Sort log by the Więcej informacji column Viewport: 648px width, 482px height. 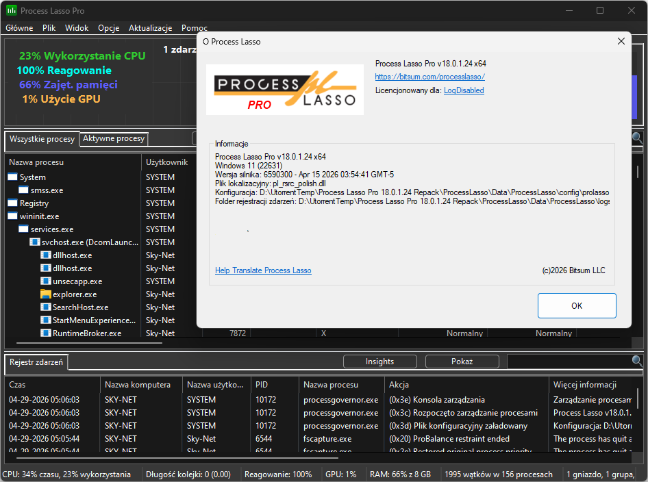591,385
